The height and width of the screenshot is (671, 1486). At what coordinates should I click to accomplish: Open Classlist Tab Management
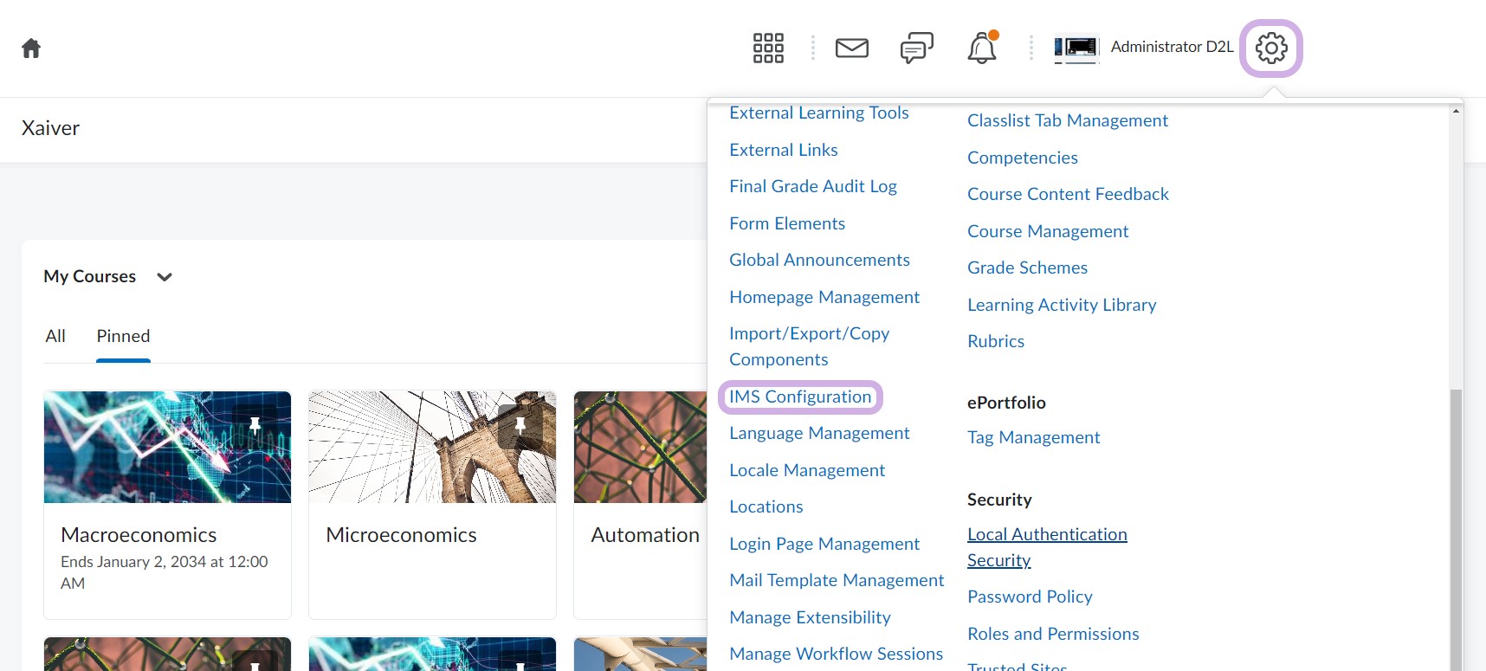1068,120
